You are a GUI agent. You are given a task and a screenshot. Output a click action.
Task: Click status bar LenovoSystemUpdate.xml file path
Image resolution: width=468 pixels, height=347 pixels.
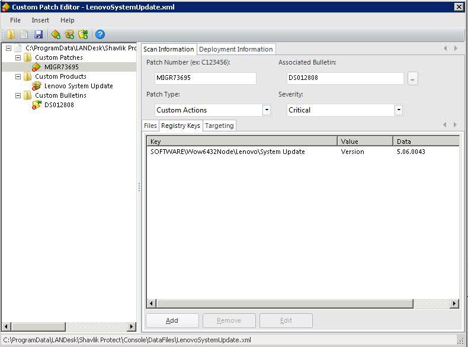127,340
